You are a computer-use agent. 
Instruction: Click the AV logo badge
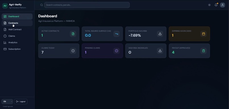5,6
